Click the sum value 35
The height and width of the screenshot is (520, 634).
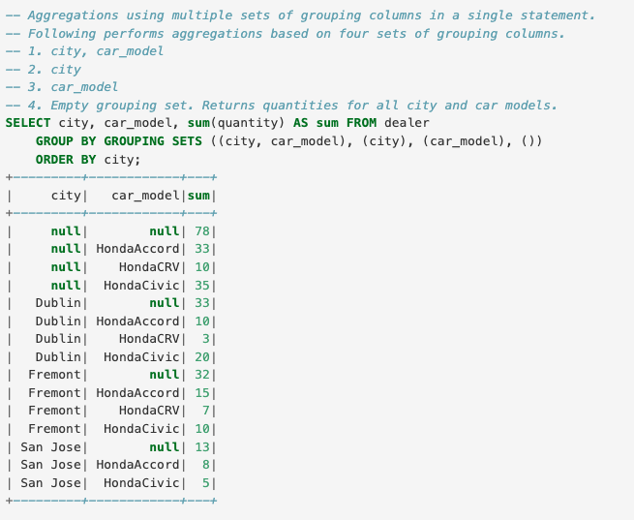[202, 286]
